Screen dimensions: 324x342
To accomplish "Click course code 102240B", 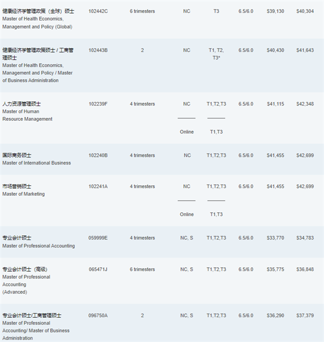I will tap(98, 155).
